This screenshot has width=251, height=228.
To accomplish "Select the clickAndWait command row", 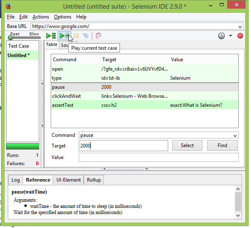I will [x=145, y=96].
